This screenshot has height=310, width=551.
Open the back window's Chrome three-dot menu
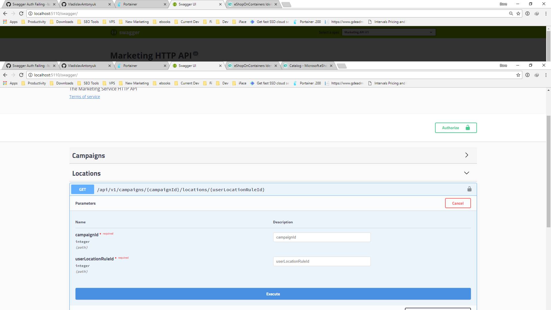[546, 13]
